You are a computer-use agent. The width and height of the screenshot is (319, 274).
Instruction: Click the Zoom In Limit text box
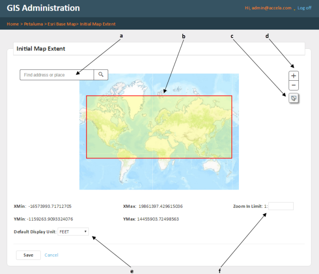pos(281,206)
